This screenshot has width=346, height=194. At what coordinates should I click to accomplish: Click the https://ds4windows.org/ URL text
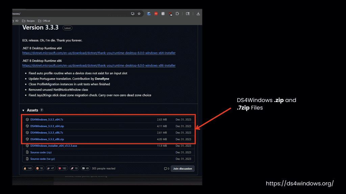click(x=300, y=184)
